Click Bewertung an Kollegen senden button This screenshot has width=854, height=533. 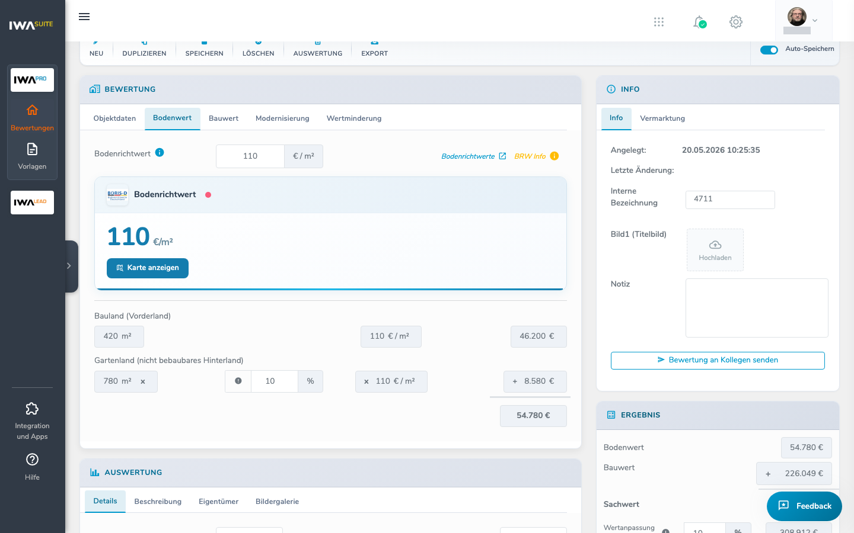point(718,361)
